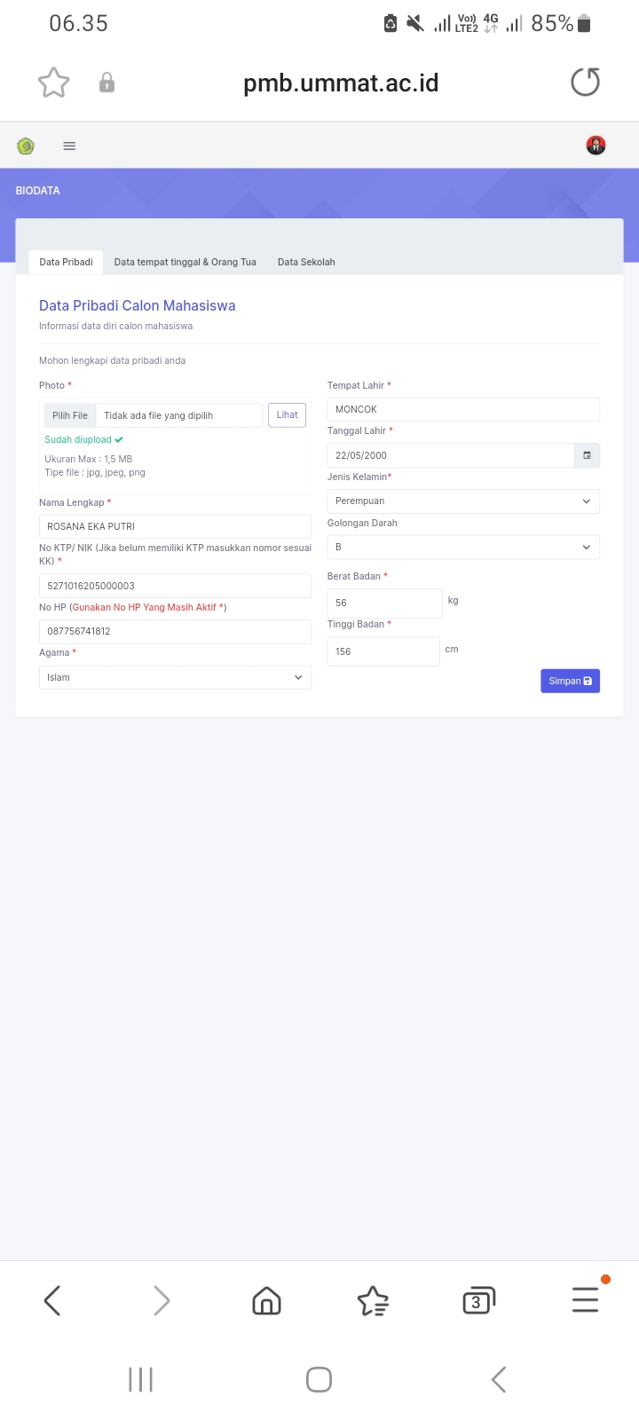Image resolution: width=639 pixels, height=1420 pixels.
Task: Open browser tabs switcher showing 3
Action: pyautogui.click(x=478, y=1301)
